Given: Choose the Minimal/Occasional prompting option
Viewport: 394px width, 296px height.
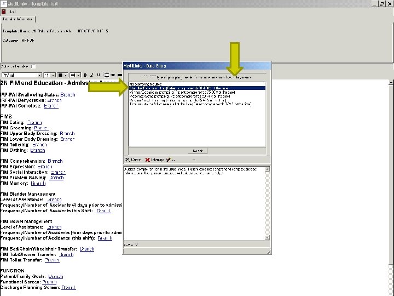Looking at the screenshot, I should click(197, 92).
